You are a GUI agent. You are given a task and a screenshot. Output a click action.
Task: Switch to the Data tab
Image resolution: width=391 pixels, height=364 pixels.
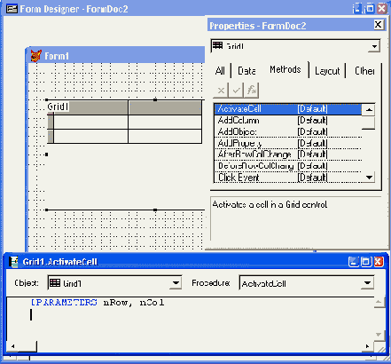[x=246, y=71]
